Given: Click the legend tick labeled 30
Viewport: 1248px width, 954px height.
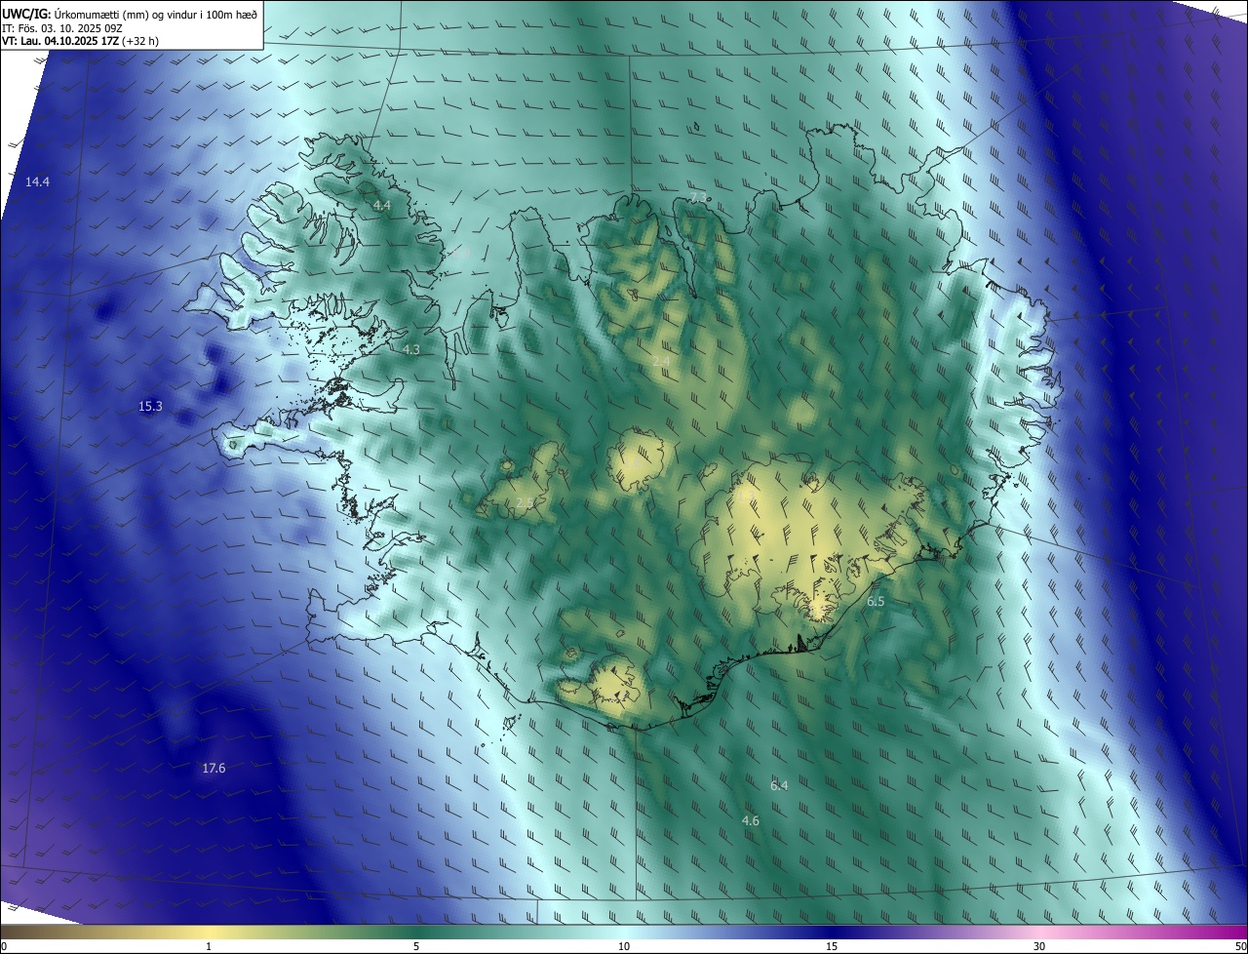Looking at the screenshot, I should [x=1039, y=947].
